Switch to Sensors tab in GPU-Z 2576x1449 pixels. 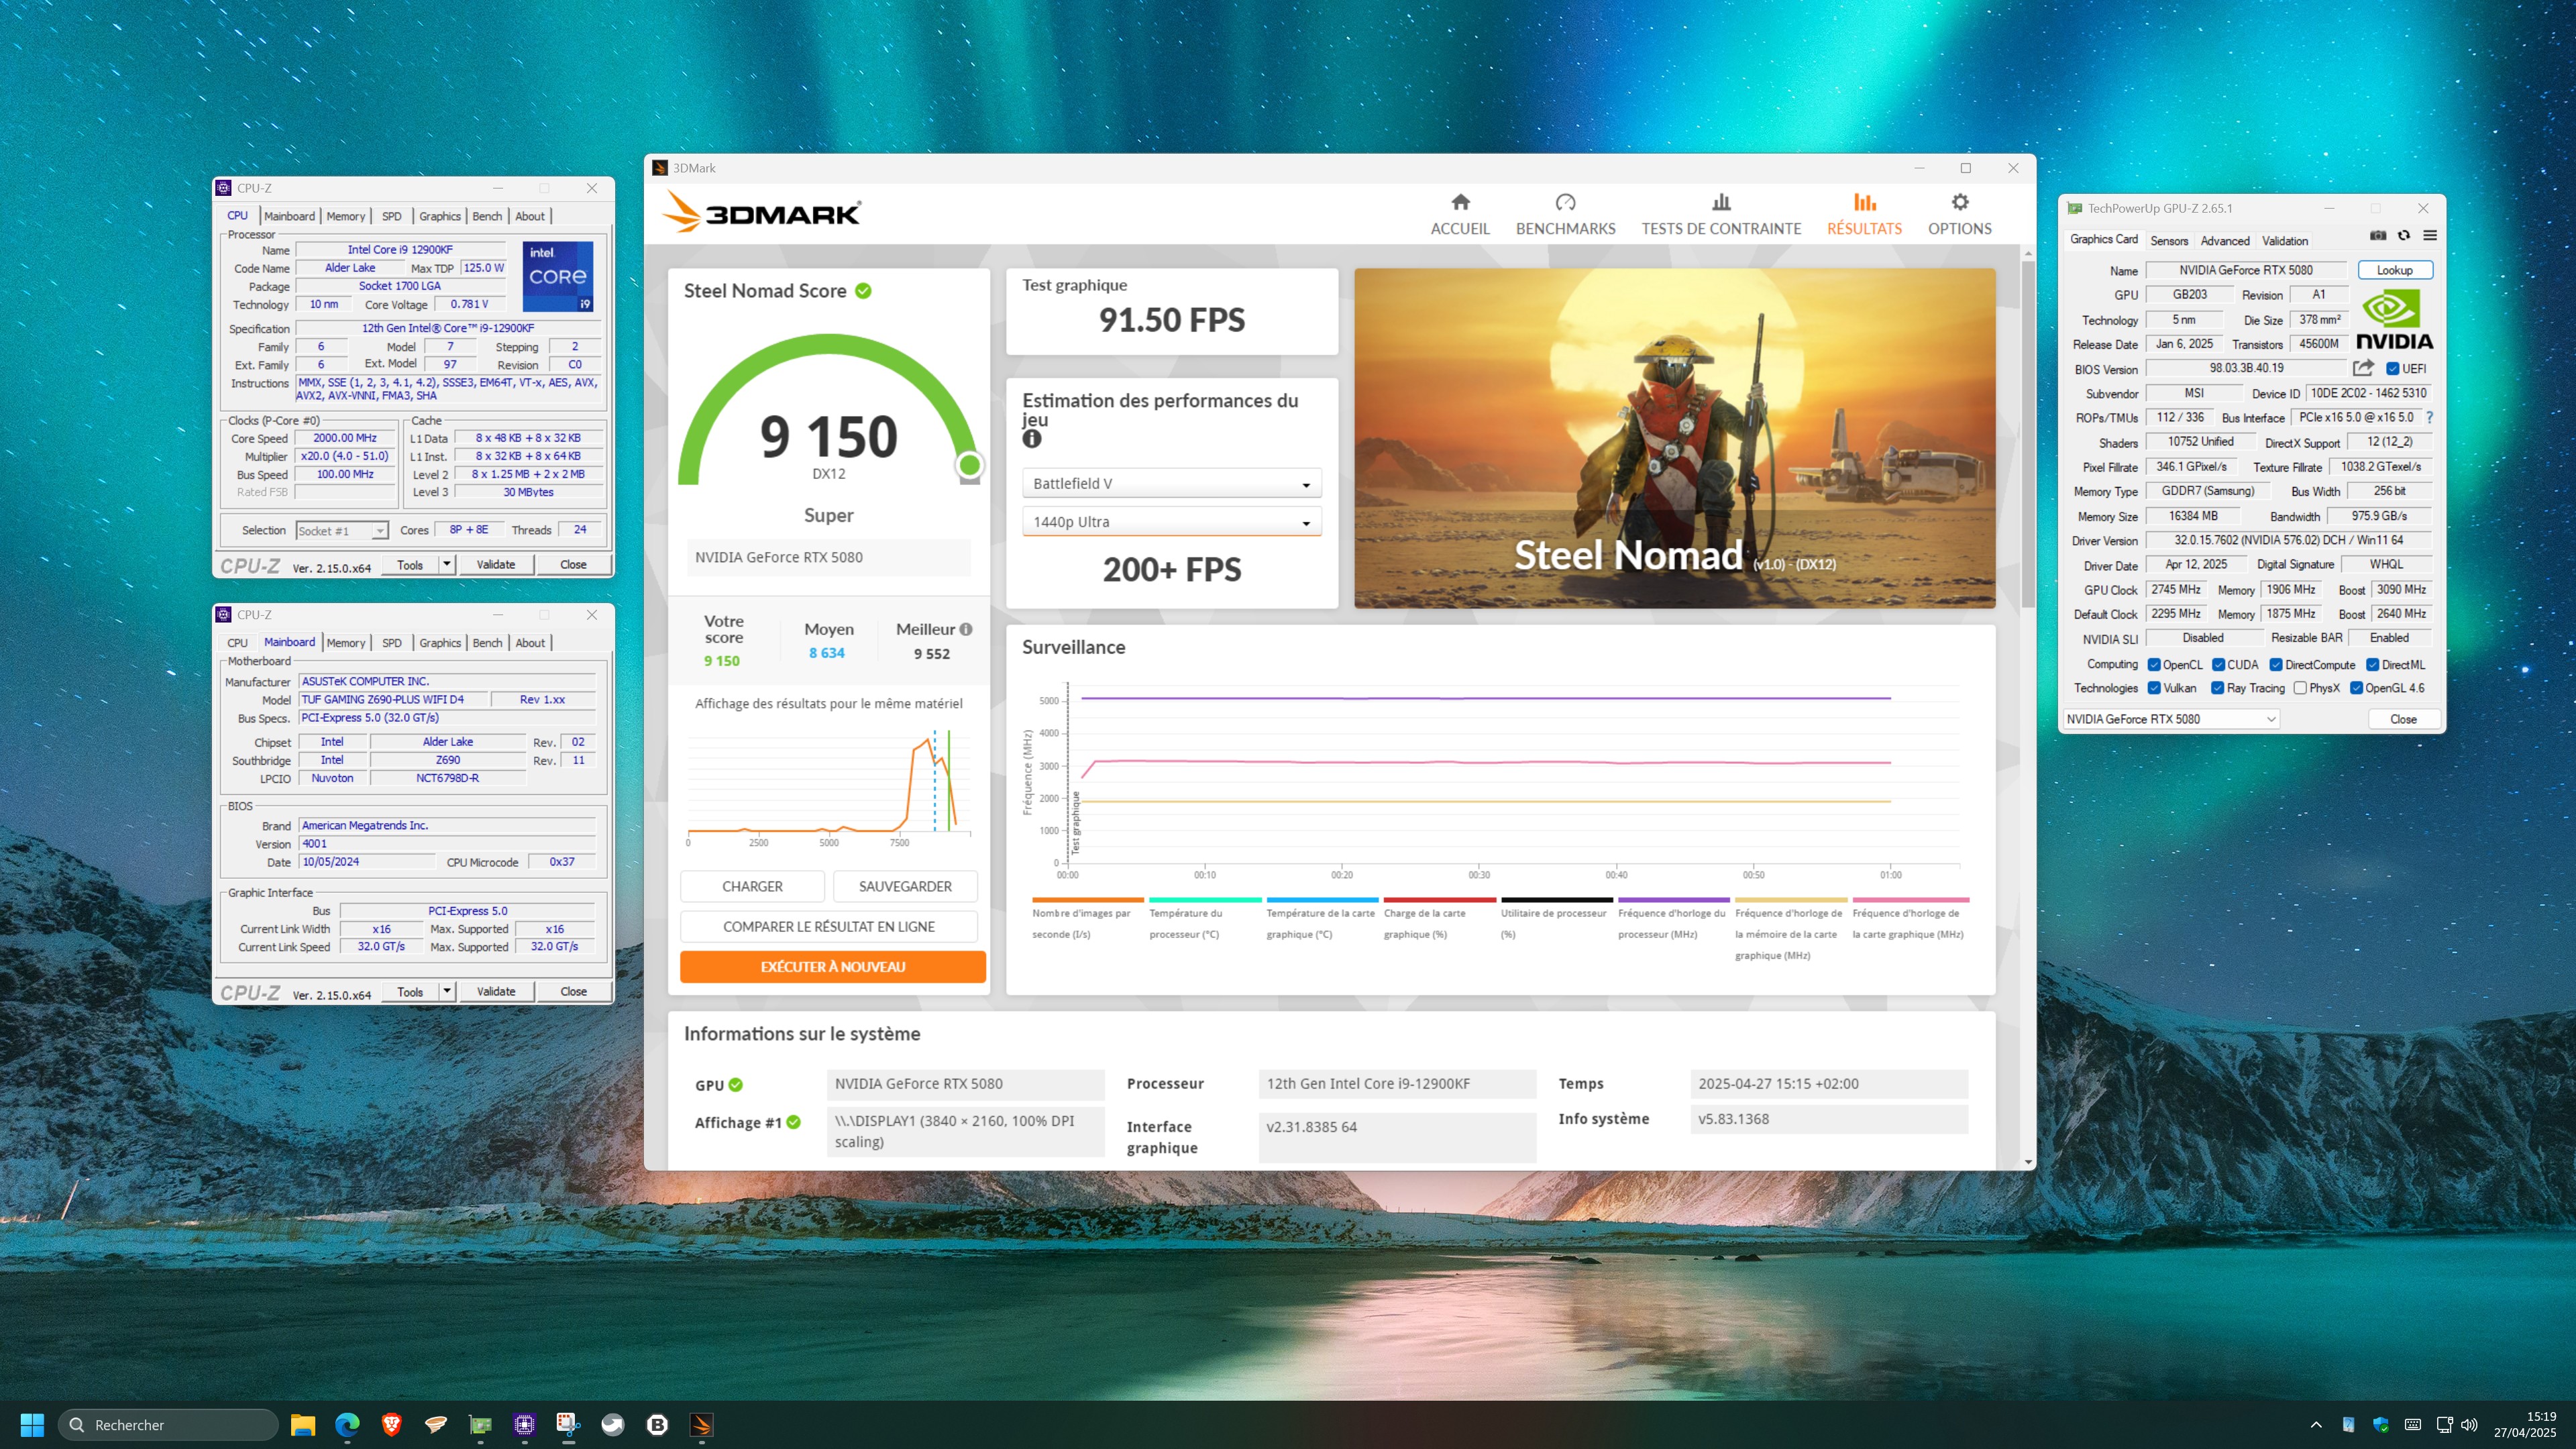click(x=2168, y=240)
